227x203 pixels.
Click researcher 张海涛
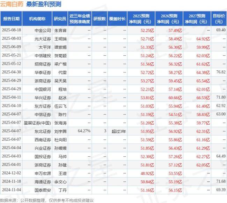pyautogui.click(x=60, y=123)
